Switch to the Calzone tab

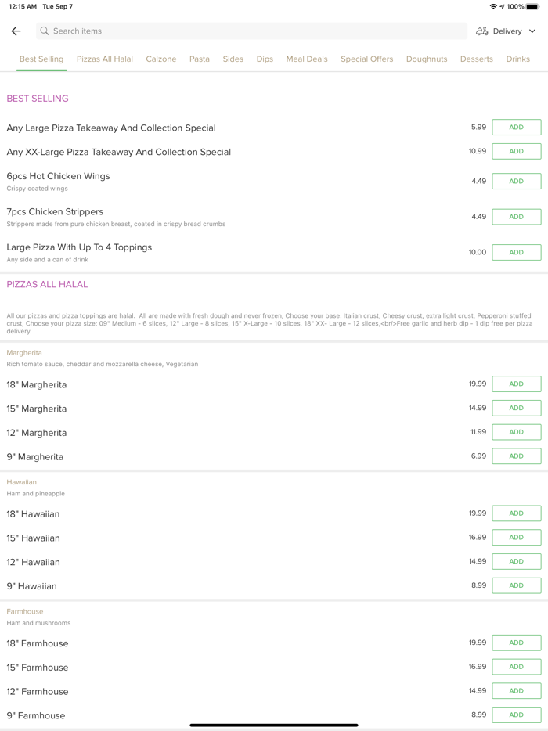[x=161, y=59]
